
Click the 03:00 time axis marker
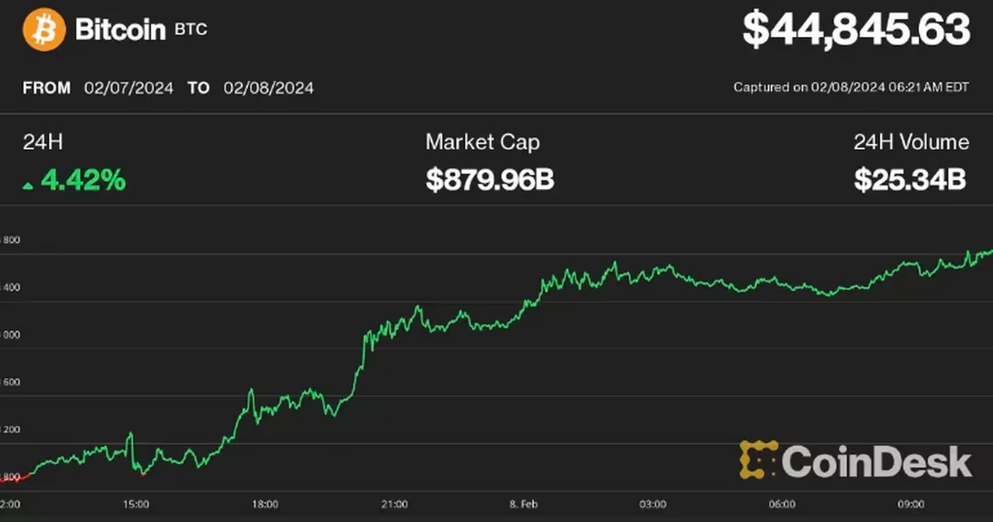coord(653,504)
